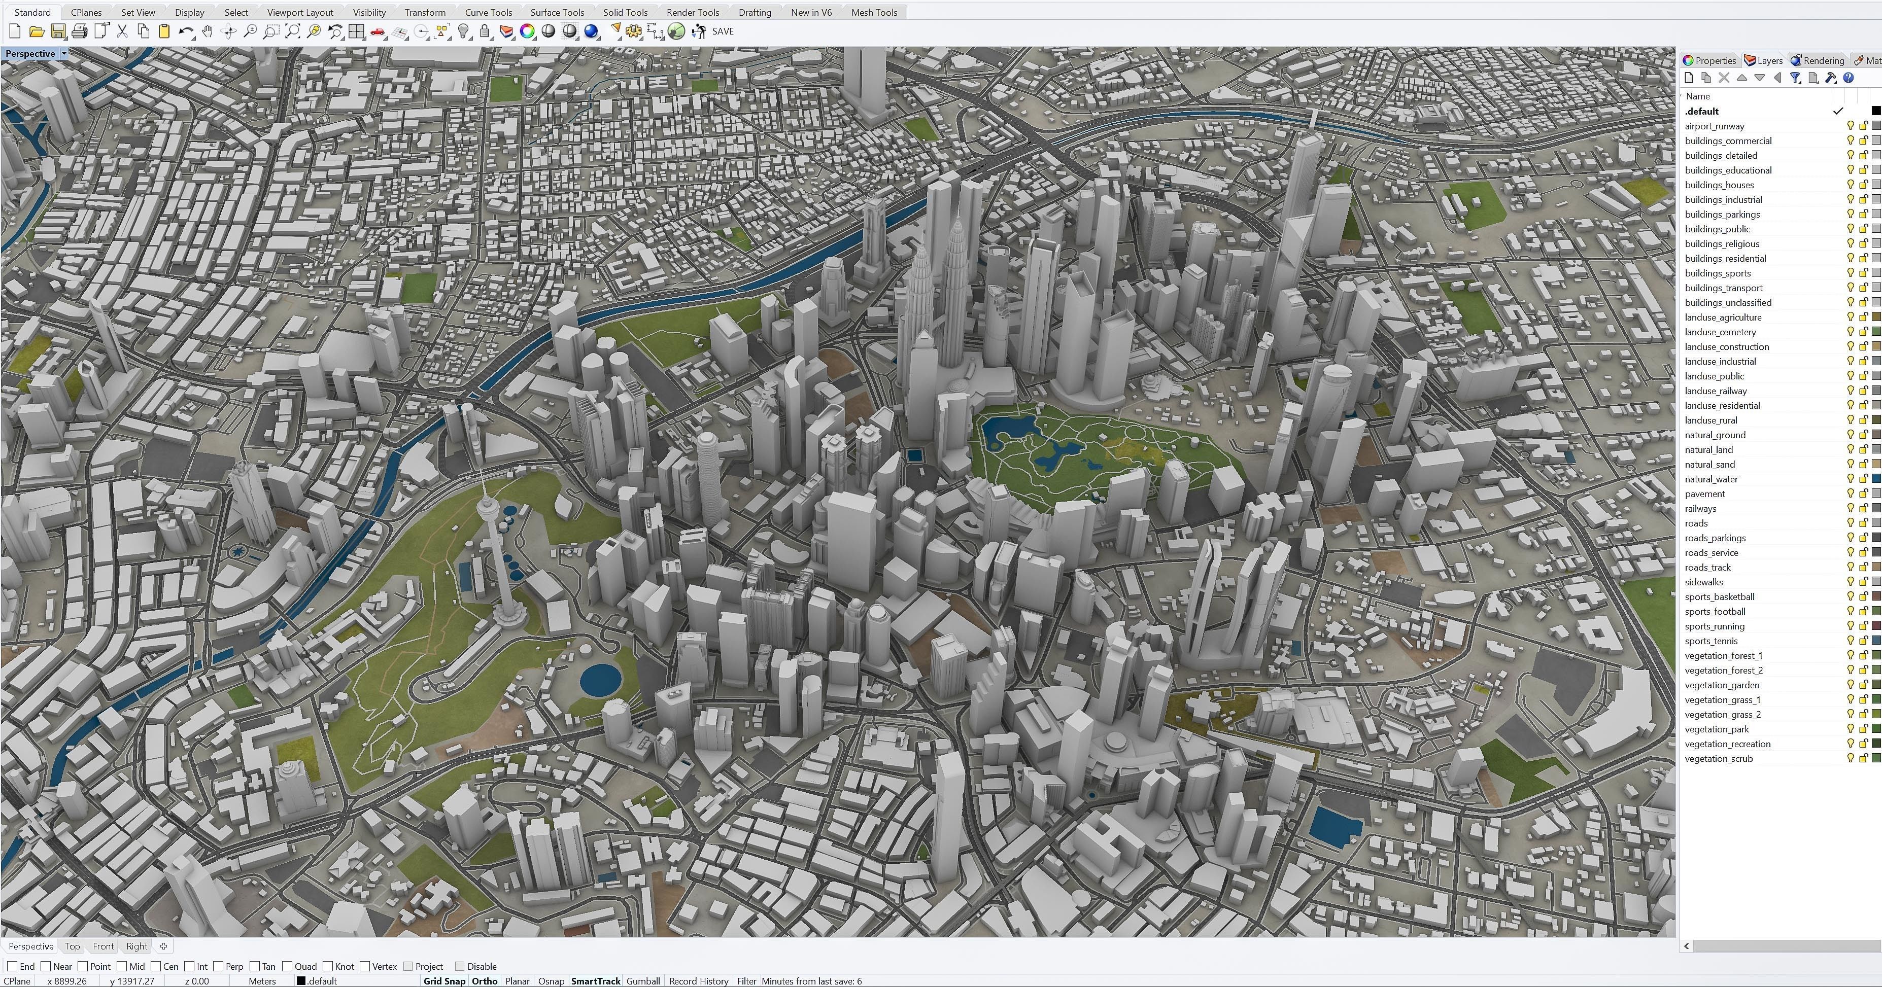
Task: Switch to the Solid Tools toolbar tab
Action: click(625, 12)
